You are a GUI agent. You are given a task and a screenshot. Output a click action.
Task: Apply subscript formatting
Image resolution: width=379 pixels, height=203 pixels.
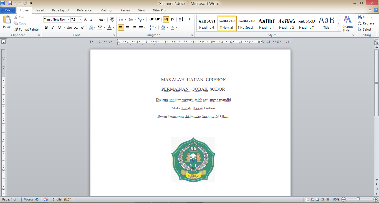click(76, 28)
